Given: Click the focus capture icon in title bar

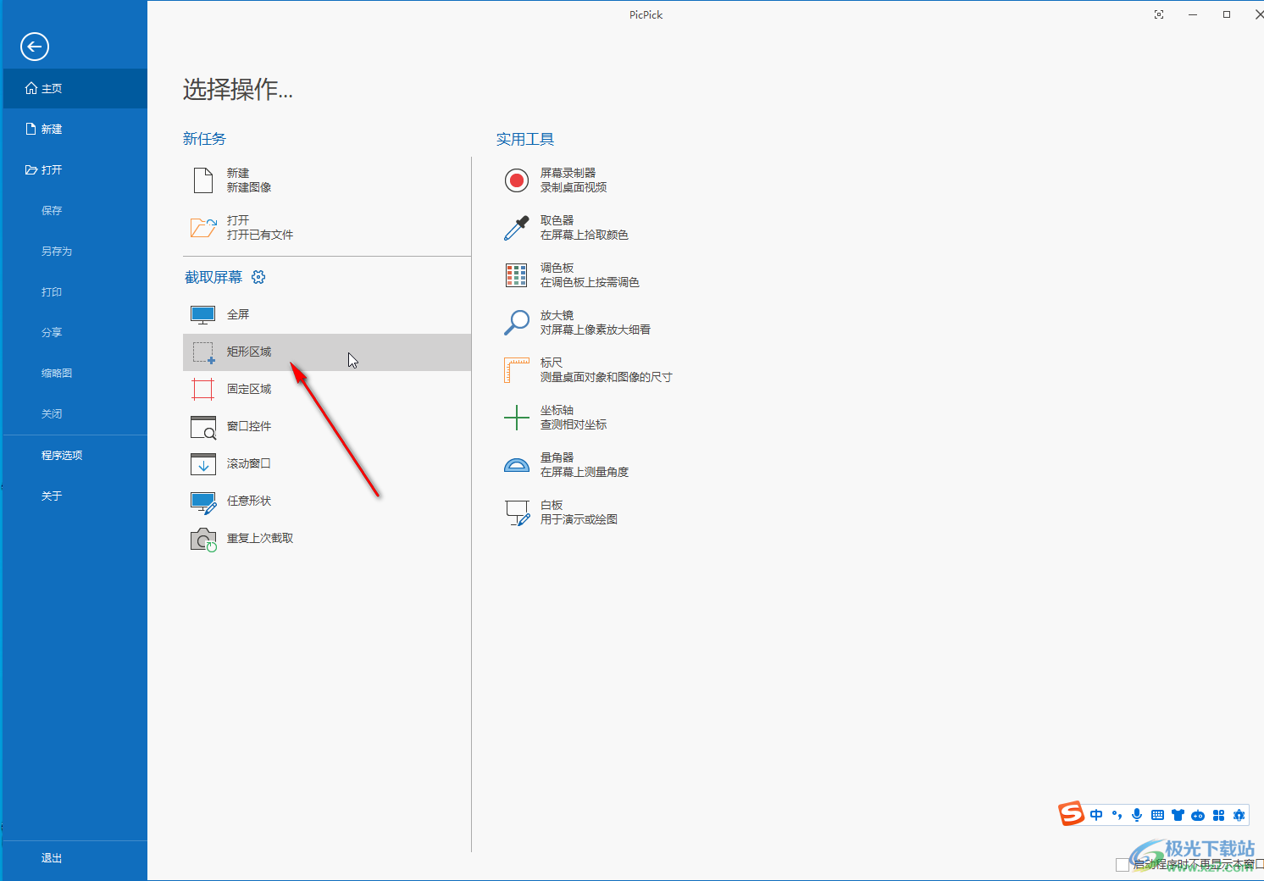Looking at the screenshot, I should coord(1159,14).
